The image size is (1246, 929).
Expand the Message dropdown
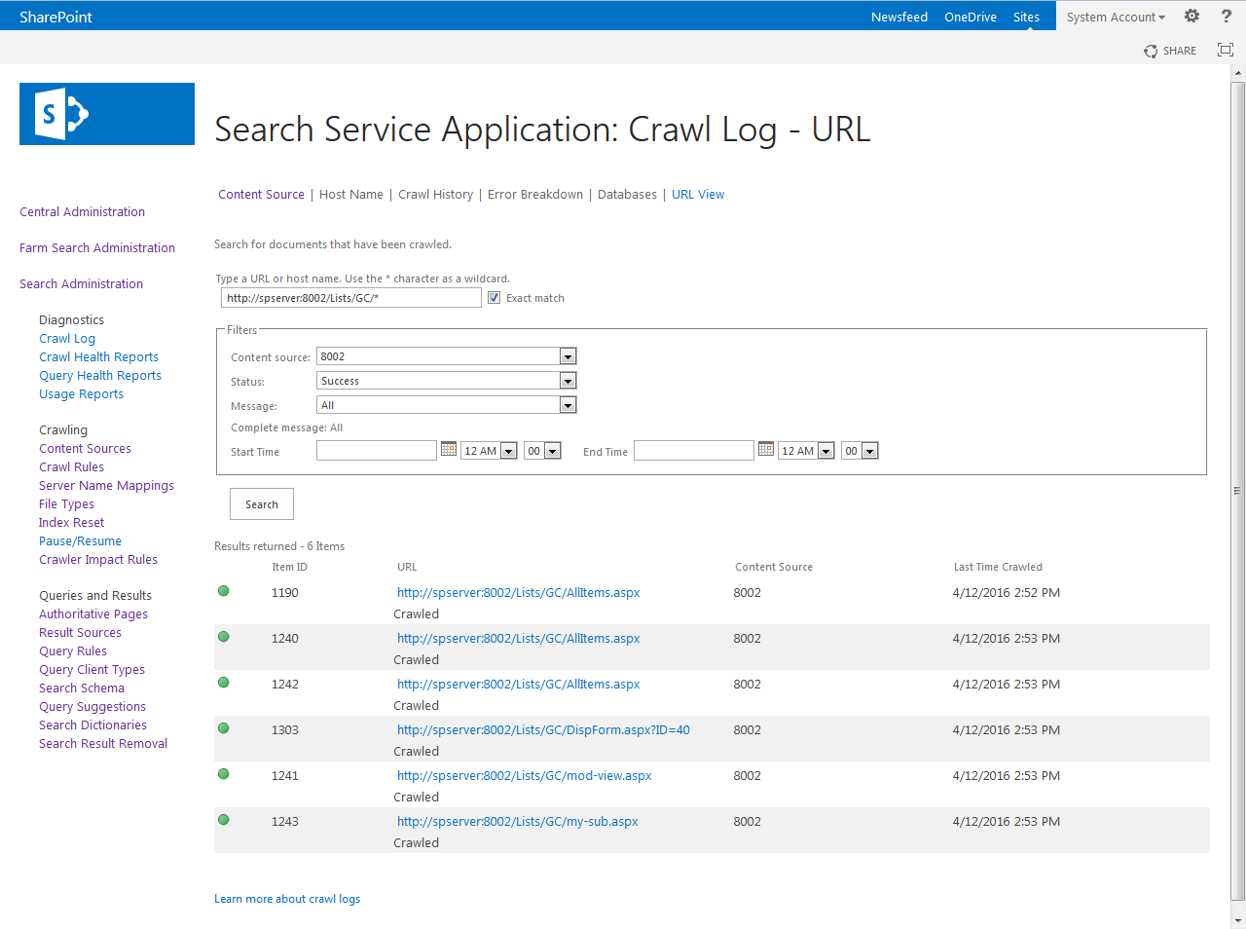pyautogui.click(x=568, y=405)
